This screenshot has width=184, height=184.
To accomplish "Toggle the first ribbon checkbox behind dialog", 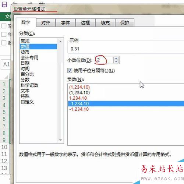I will pos(4,26).
